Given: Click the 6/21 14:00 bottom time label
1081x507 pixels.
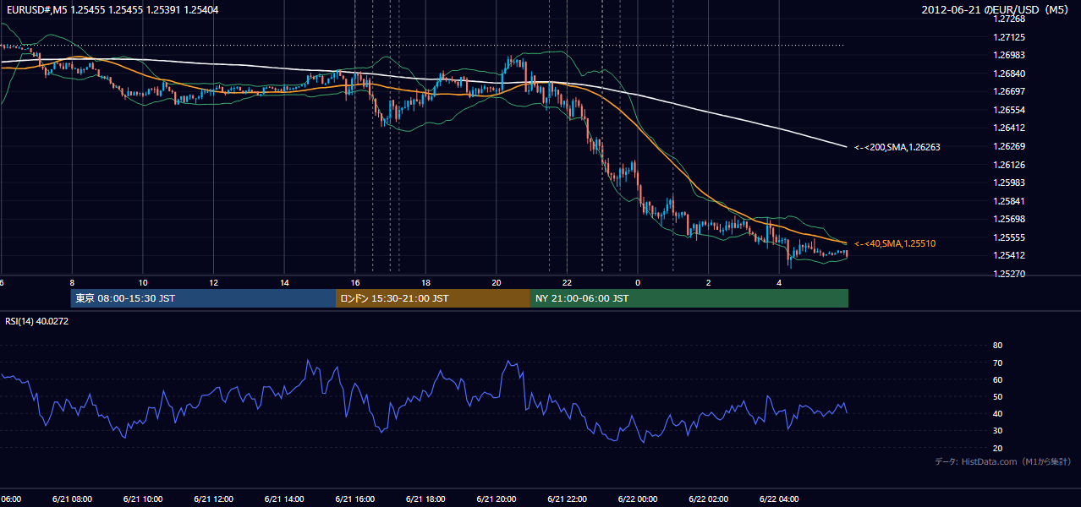Looking at the screenshot, I should point(284,499).
